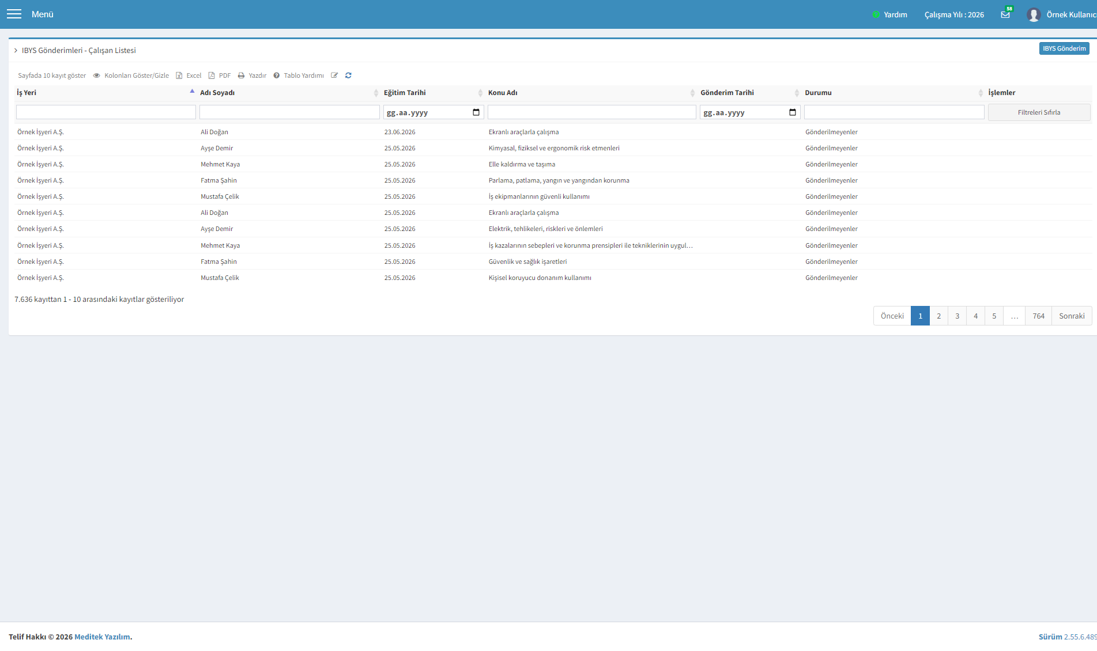Expand the IBYS Gönderimleri breadcrumb chevron
This screenshot has width=1097, height=651.
click(16, 51)
